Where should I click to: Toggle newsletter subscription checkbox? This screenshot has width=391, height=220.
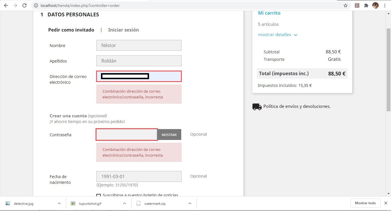[x=98, y=196]
